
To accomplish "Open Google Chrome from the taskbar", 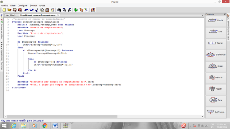I will coord(45,126).
